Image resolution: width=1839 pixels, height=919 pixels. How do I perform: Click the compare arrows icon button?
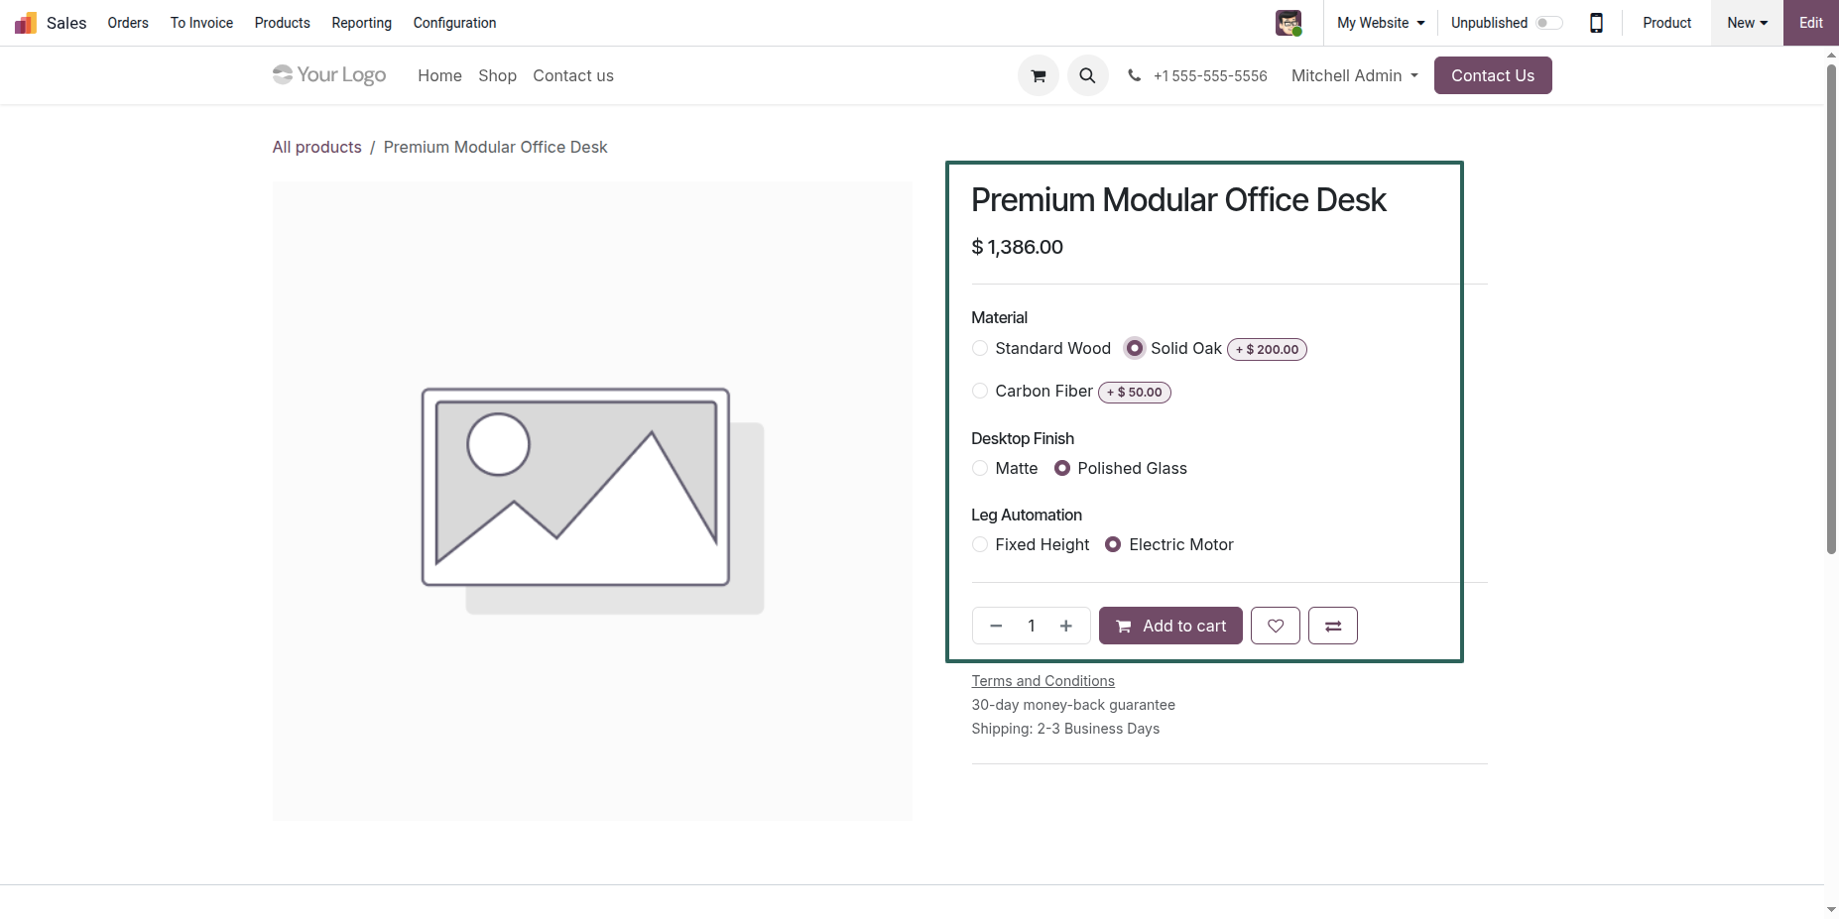pos(1333,626)
